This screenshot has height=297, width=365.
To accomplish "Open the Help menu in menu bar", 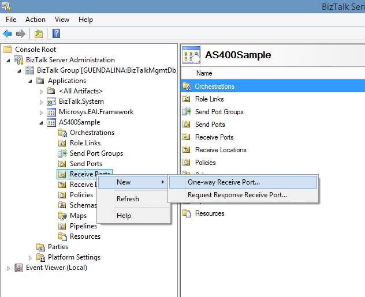I will pos(85,20).
